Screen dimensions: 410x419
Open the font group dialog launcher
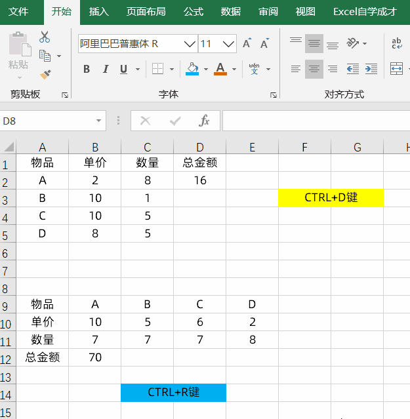click(274, 95)
